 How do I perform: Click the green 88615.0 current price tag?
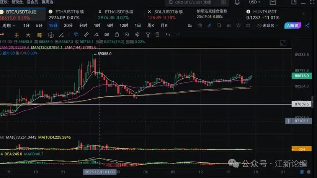[x=302, y=76]
